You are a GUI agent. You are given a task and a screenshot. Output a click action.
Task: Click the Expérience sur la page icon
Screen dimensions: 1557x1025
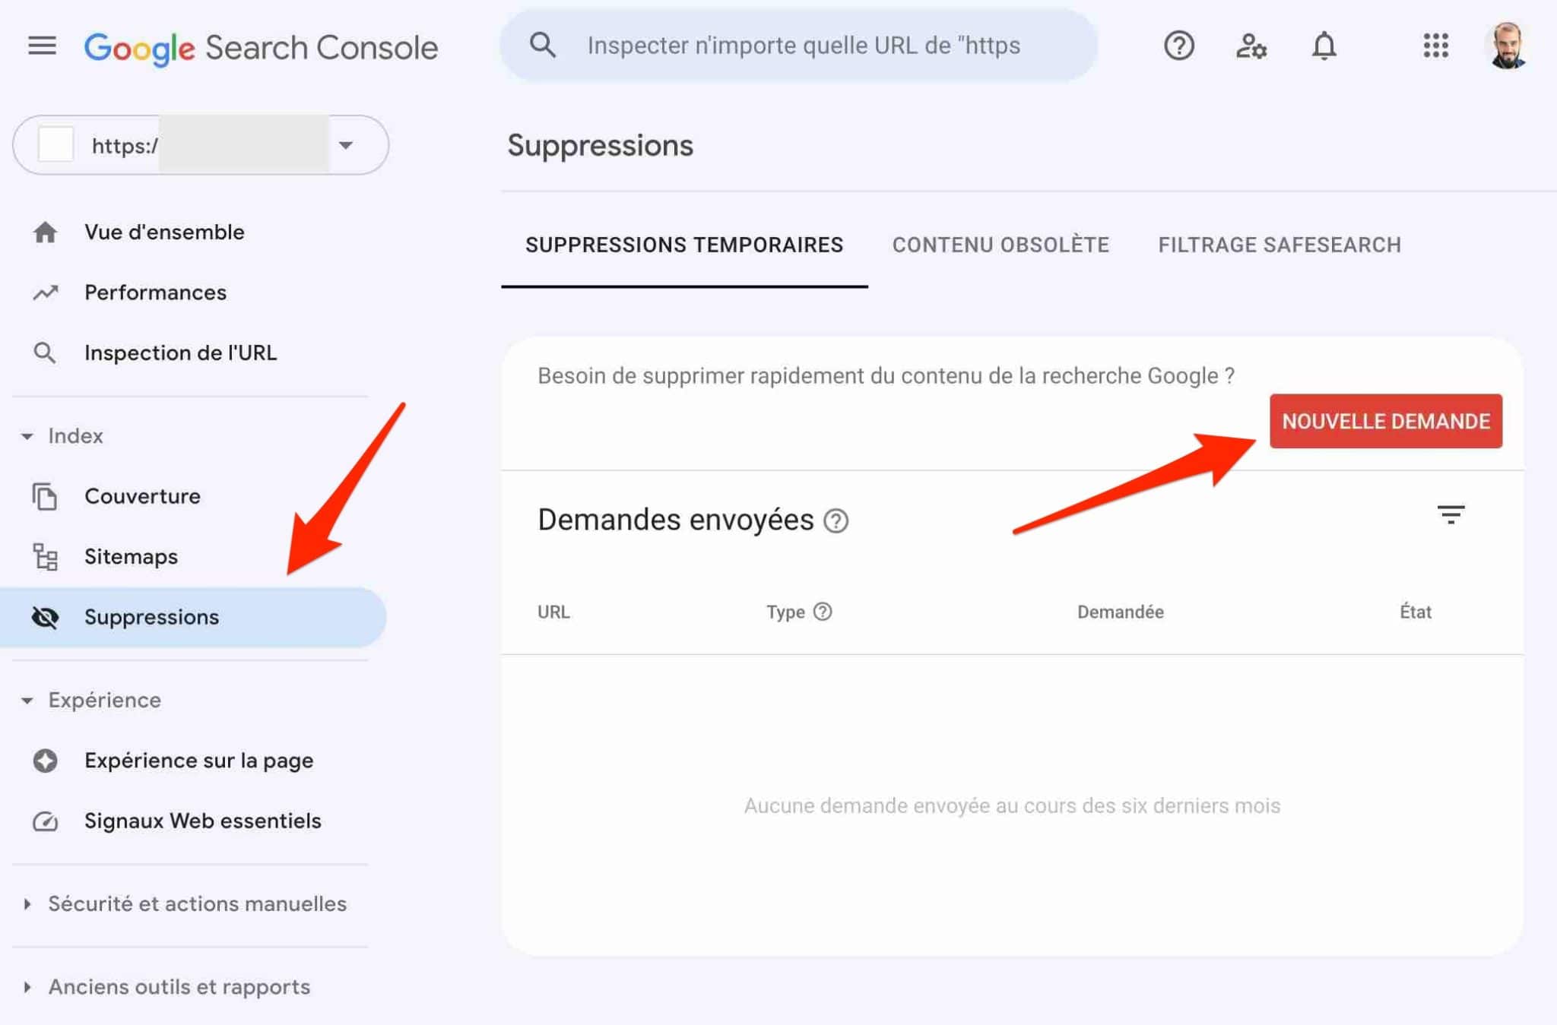click(x=45, y=761)
